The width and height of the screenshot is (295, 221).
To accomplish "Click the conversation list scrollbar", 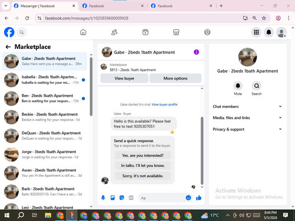I will point(91,87).
